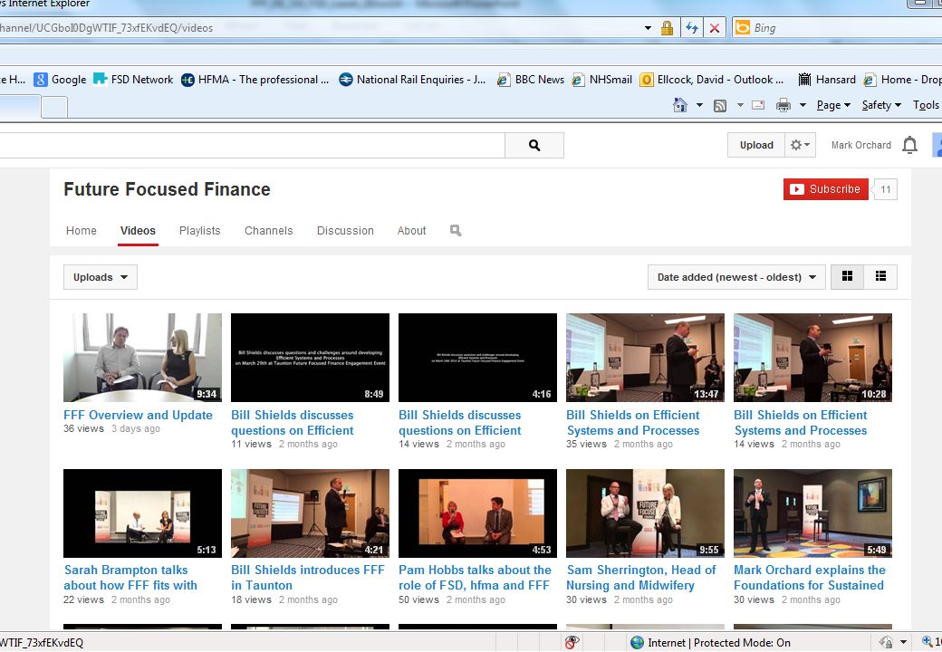Open the BBC News favorite
Image resolution: width=942 pixels, height=652 pixels.
(x=531, y=80)
